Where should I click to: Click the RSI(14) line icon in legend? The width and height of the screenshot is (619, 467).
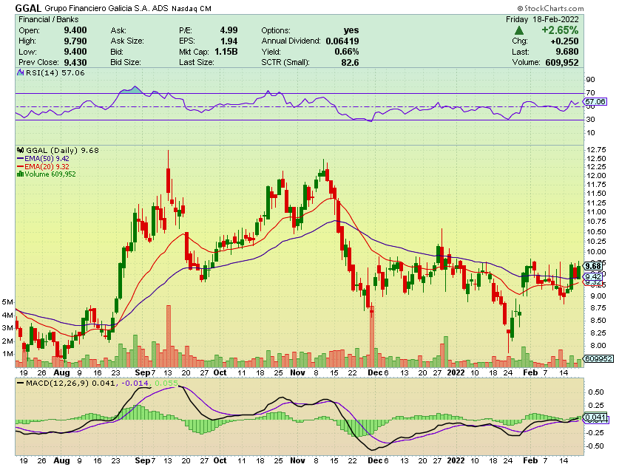(x=20, y=74)
